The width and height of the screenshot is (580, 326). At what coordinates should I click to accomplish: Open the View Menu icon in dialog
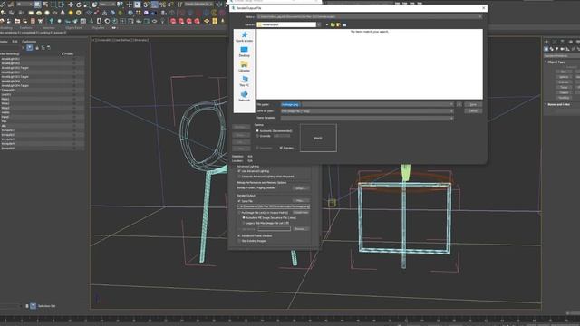point(344,24)
